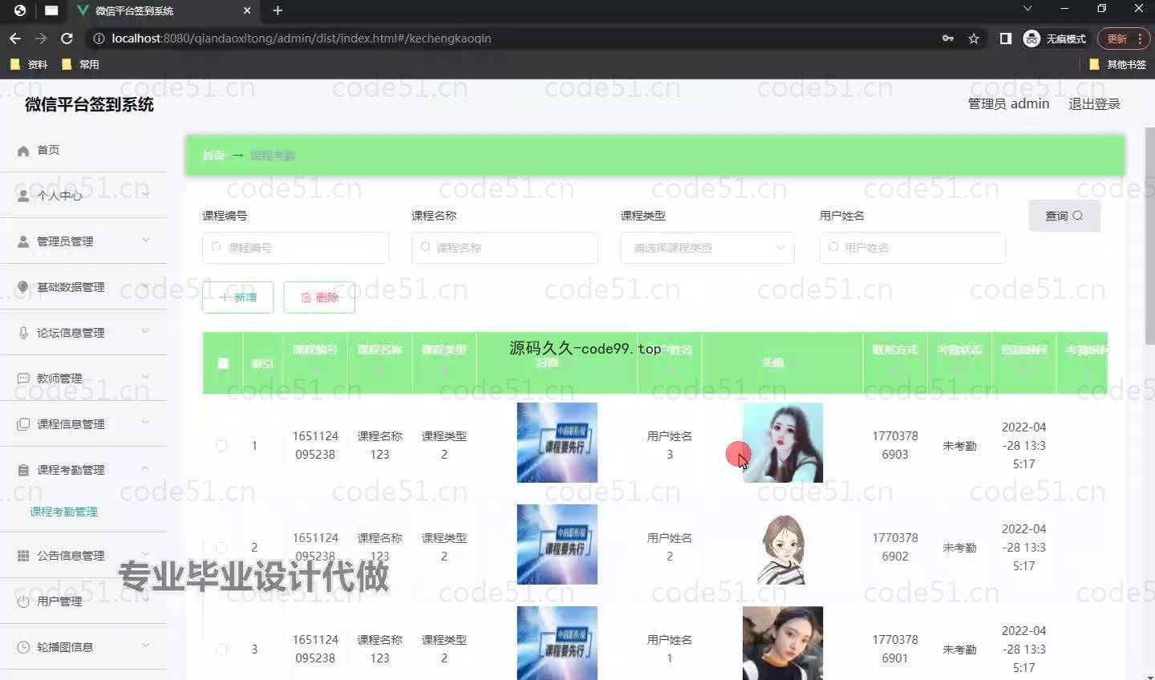Expand the 管理员管理 sidebar menu
This screenshot has width=1155, height=680.
[145, 241]
